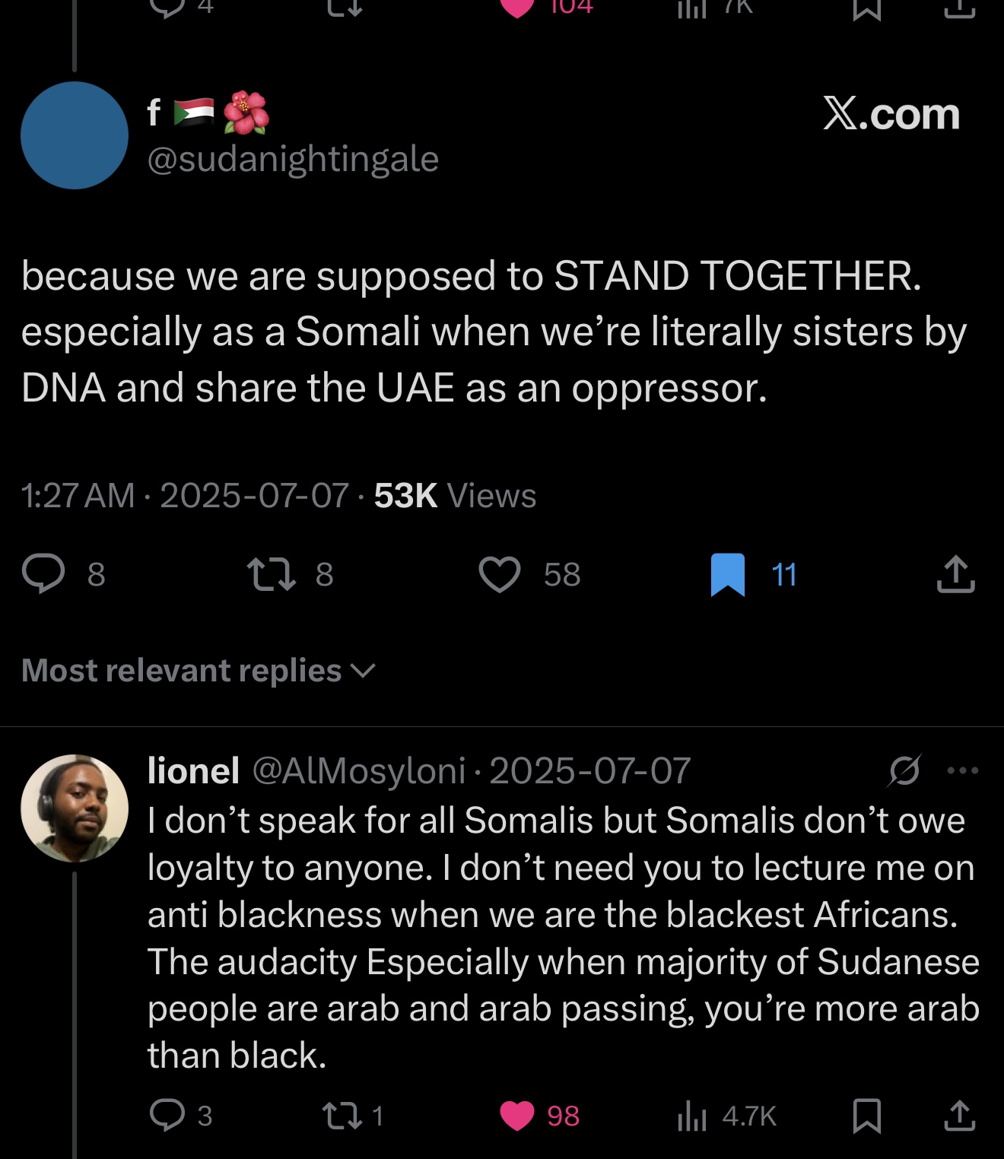View the 53K Views count details
The image size is (1004, 1159).
(455, 496)
